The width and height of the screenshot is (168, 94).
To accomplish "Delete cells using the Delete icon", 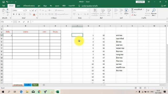I will click(x=121, y=11).
